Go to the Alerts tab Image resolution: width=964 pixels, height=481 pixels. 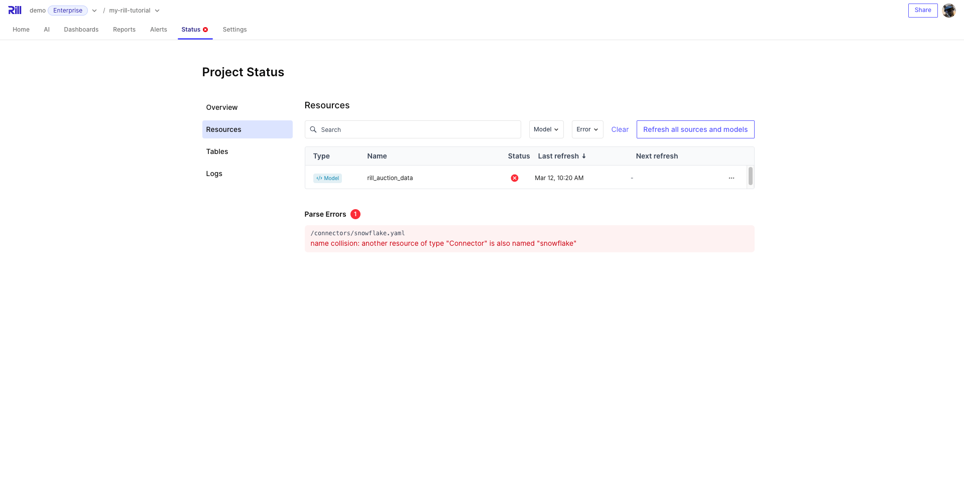click(159, 30)
